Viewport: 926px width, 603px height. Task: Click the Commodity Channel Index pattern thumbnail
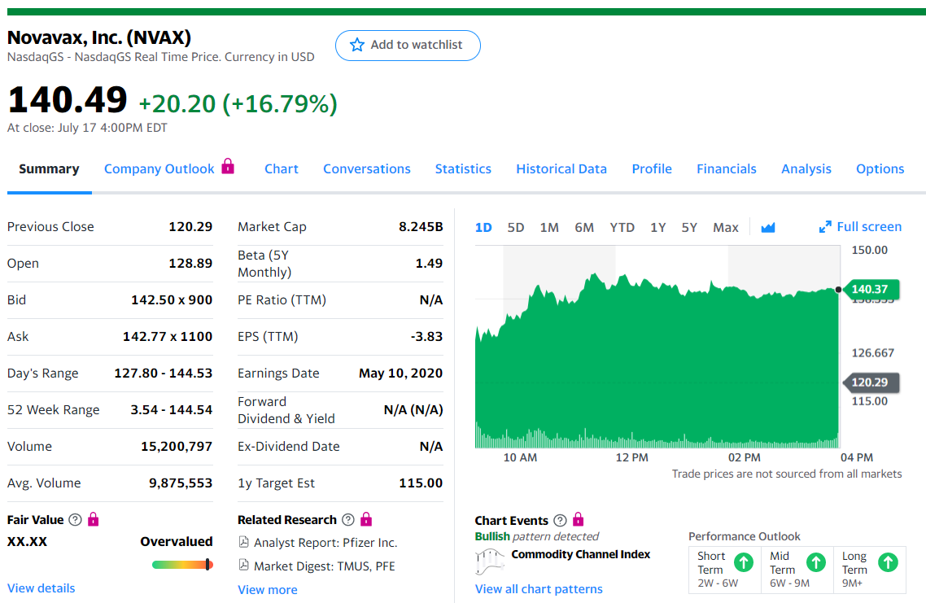pyautogui.click(x=490, y=561)
